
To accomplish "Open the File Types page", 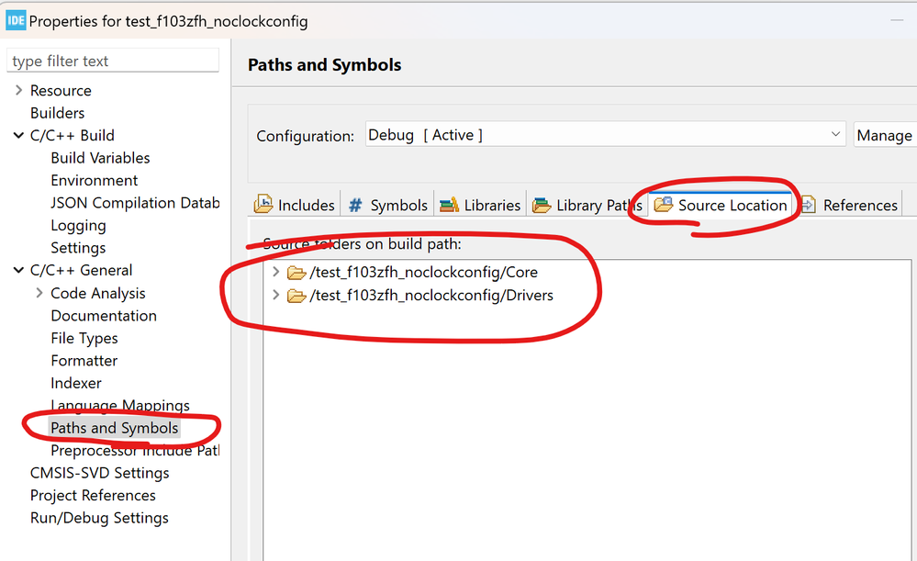I will [x=84, y=338].
